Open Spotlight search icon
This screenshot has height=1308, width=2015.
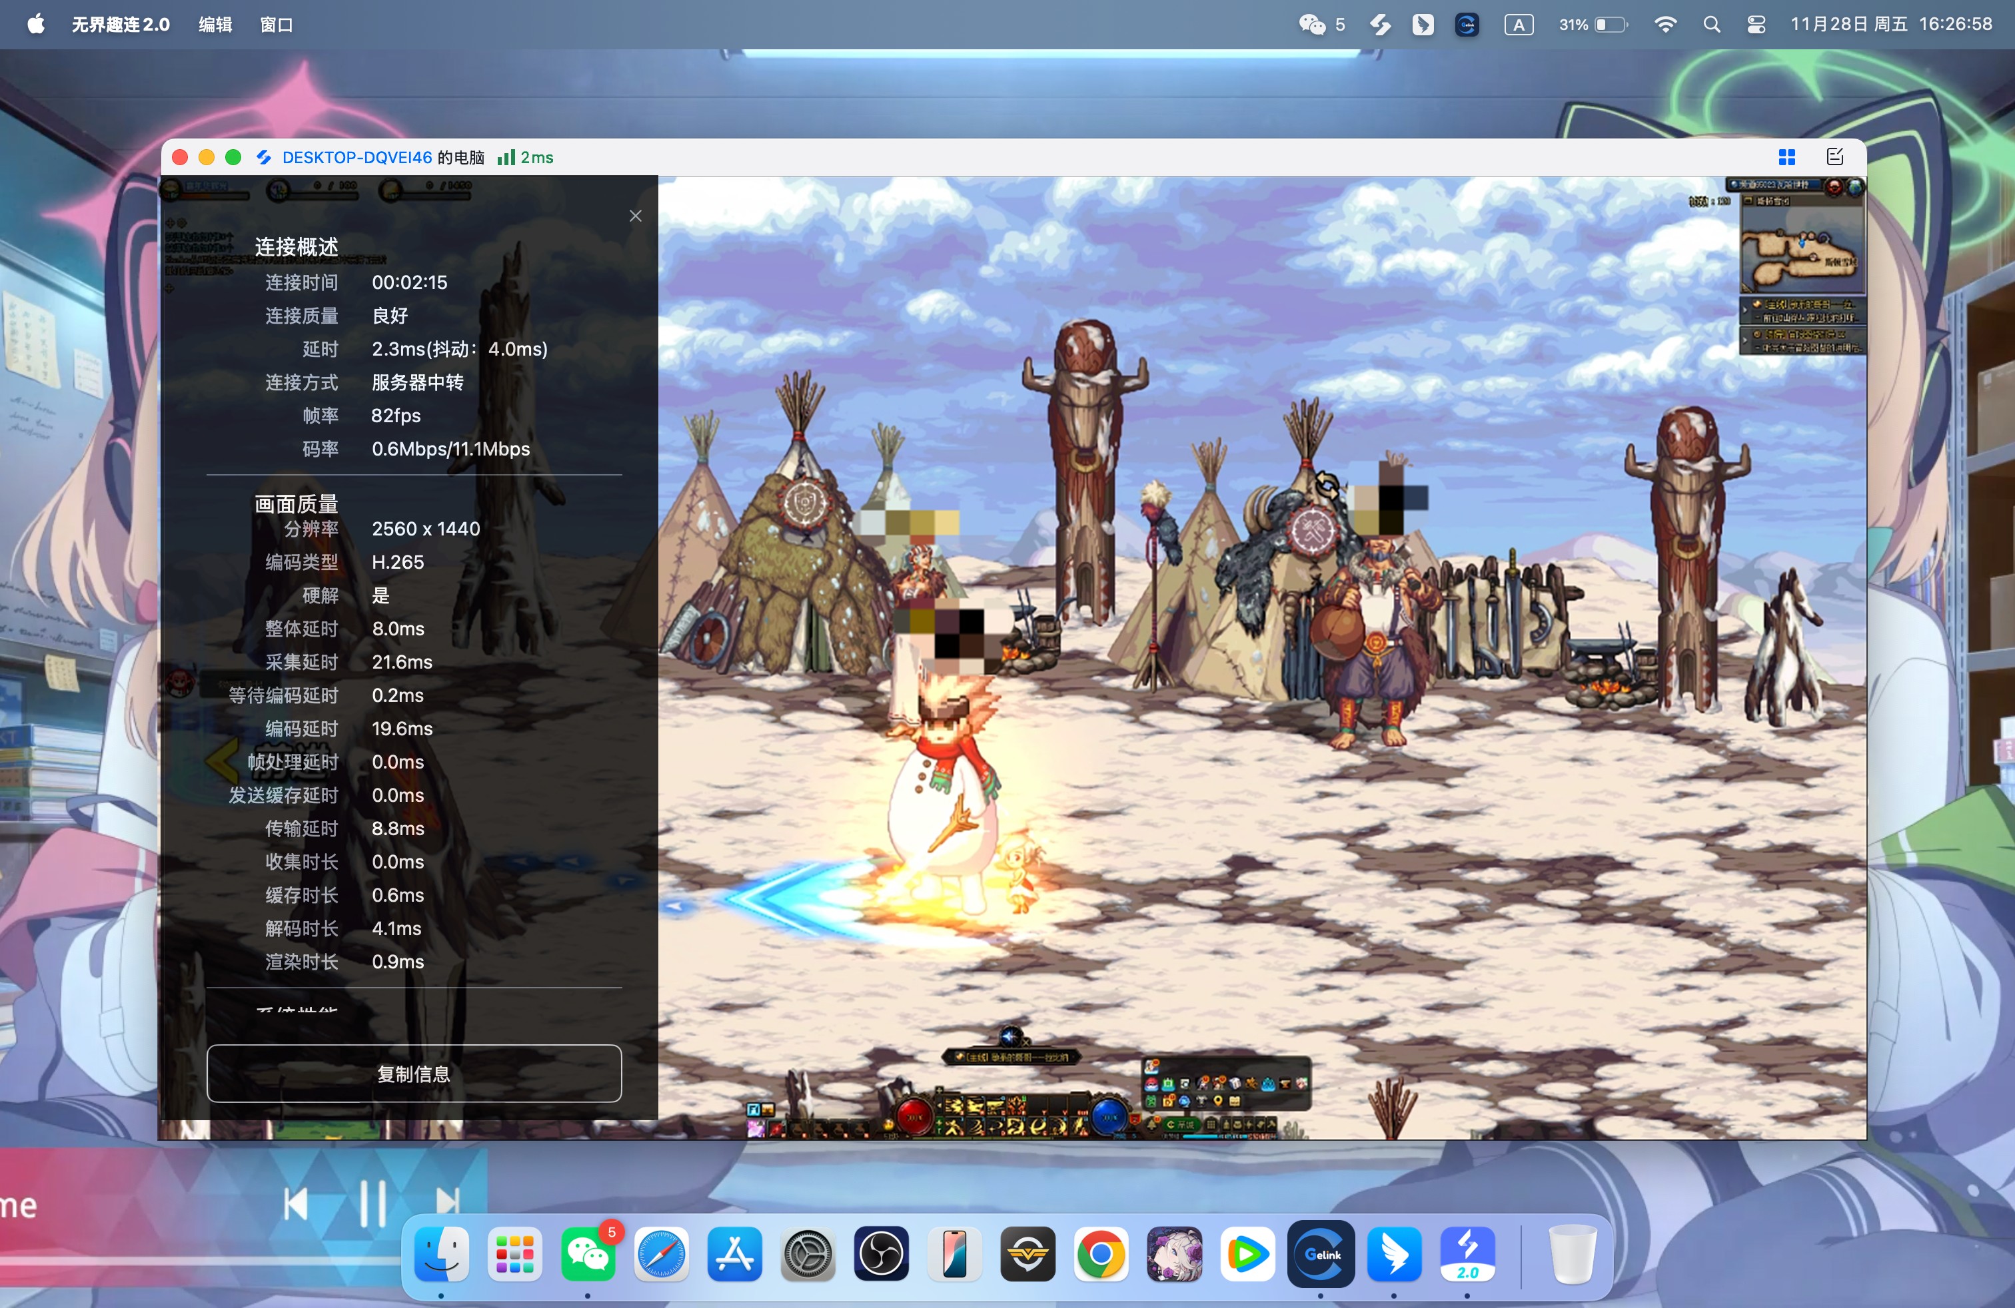[x=1711, y=25]
